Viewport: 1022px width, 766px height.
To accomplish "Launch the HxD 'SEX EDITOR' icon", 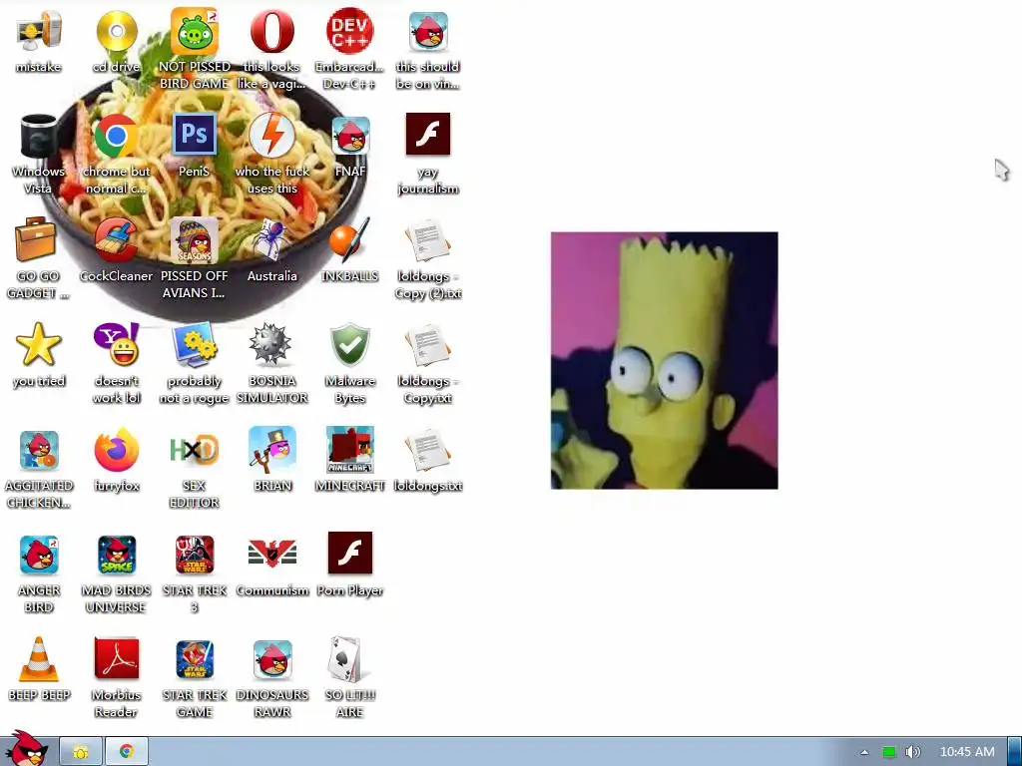I will (x=195, y=450).
